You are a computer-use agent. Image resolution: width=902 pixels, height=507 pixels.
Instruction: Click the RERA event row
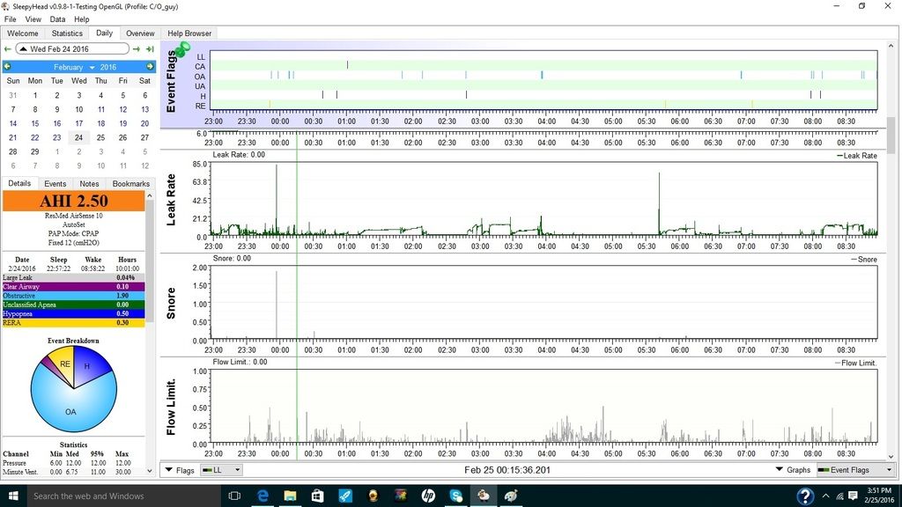click(74, 323)
